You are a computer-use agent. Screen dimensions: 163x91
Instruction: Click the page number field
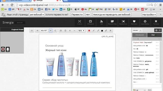pos(44,31)
